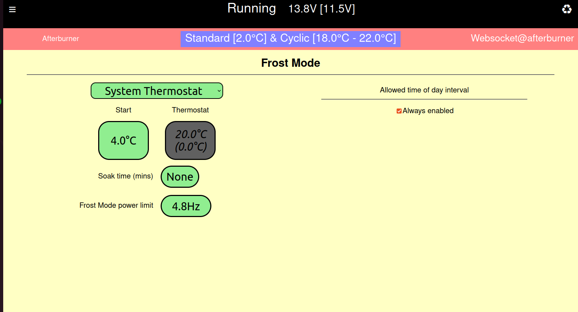Select the Standard & Cyclic thermostat mode banner
Image resolution: width=578 pixels, height=312 pixels.
point(290,39)
